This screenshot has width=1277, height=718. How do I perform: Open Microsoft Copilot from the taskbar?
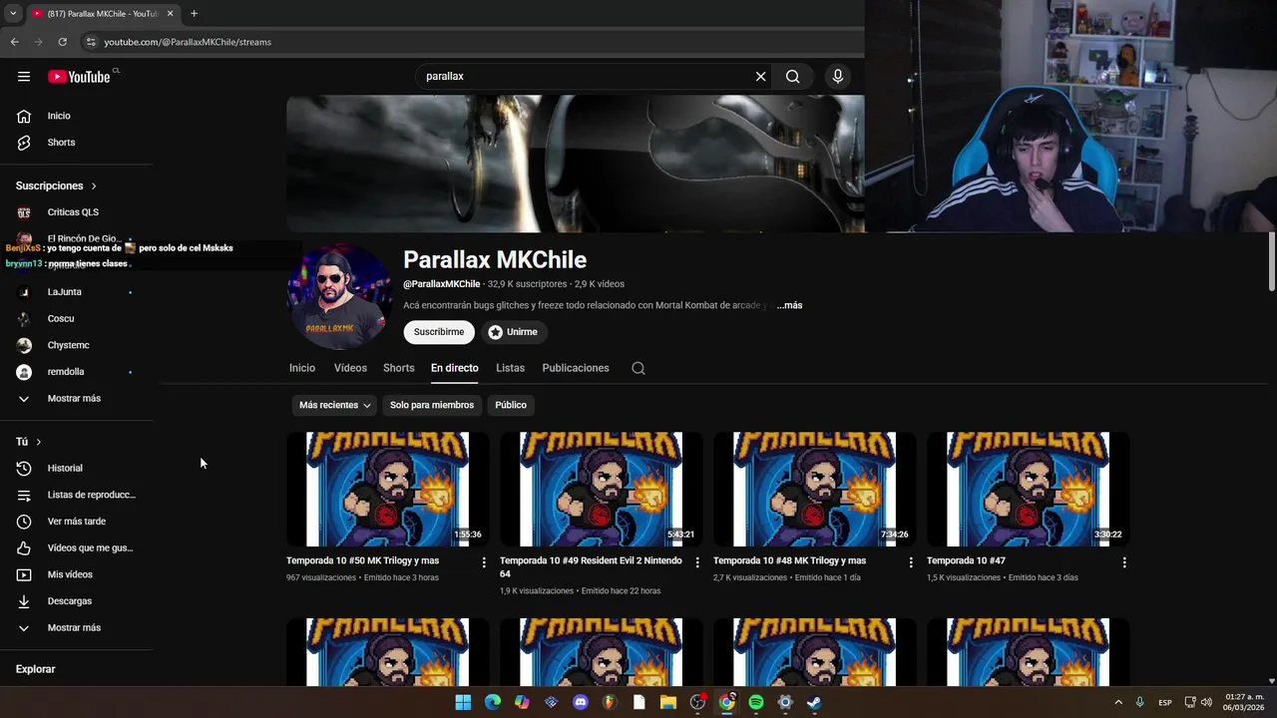pos(522,702)
